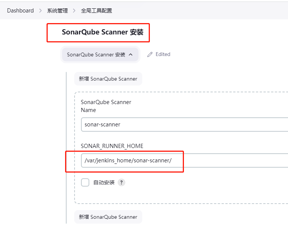The image size is (288, 232).
Task: Go to Dashboard in breadcrumb
Action: 20,11
